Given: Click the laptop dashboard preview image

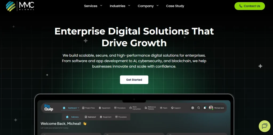Looking at the screenshot, I should click(x=134, y=114).
